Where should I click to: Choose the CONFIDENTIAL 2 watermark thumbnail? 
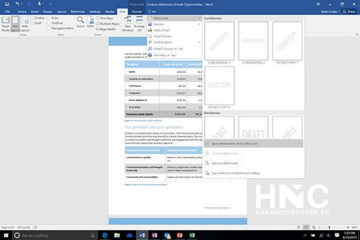(253, 41)
